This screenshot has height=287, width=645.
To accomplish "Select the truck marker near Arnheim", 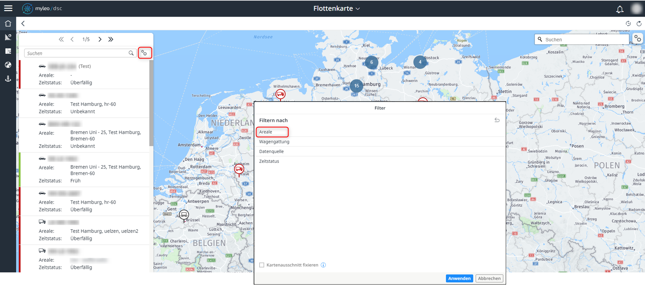I will [239, 169].
